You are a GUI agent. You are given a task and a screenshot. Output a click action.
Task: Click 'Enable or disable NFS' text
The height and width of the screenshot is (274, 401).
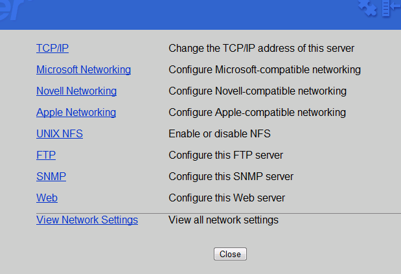pyautogui.click(x=220, y=133)
